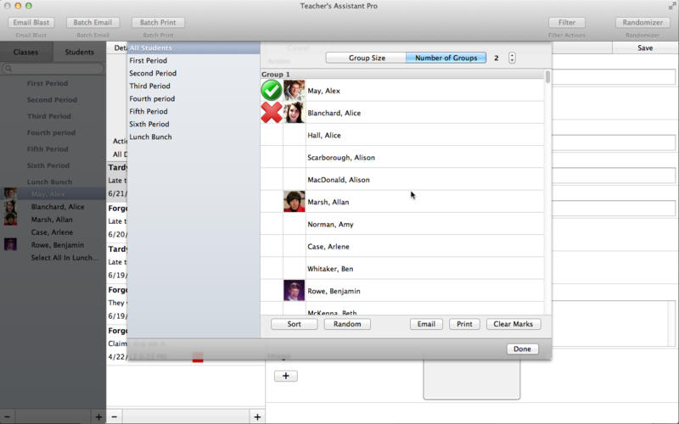The height and width of the screenshot is (424, 679).
Task: Click the plus icon at sidebar bottom
Action: point(98,416)
